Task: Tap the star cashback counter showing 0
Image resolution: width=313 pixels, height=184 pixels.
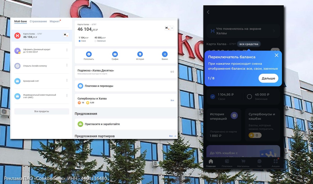Action: (255, 135)
